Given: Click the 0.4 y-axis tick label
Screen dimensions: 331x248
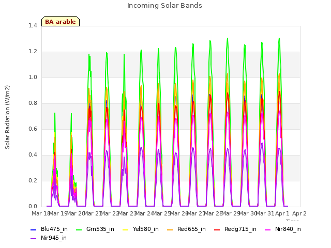Looking at the screenshot, I should 33,155.
